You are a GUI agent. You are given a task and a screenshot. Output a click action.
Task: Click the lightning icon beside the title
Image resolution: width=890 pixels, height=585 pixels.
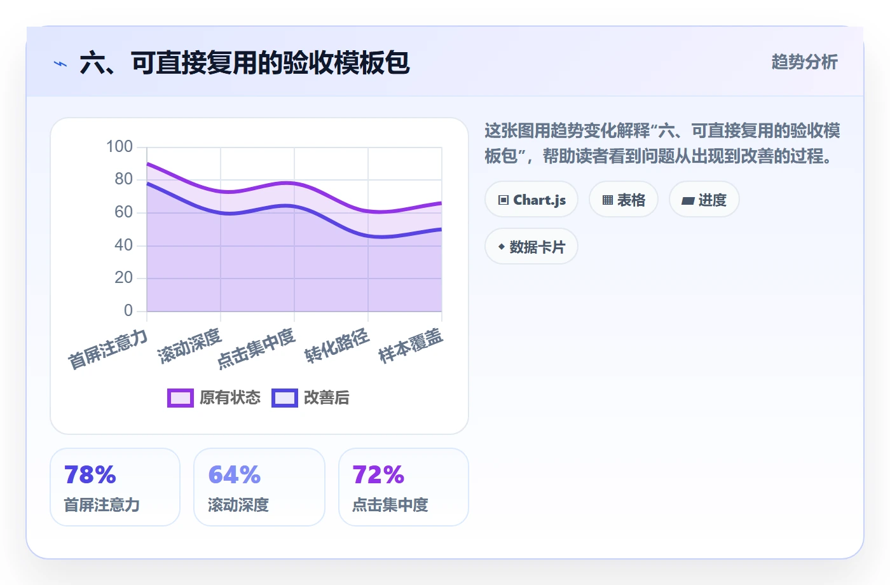click(60, 64)
